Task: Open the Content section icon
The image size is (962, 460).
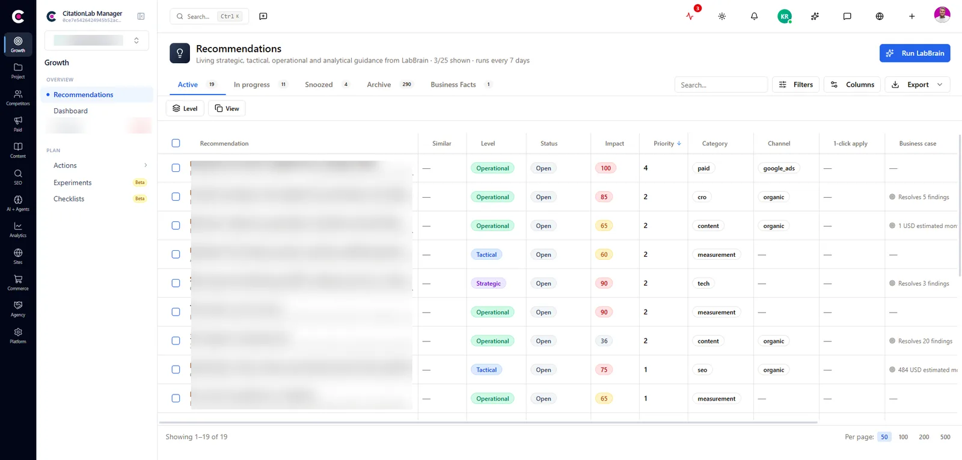Action: point(18,150)
